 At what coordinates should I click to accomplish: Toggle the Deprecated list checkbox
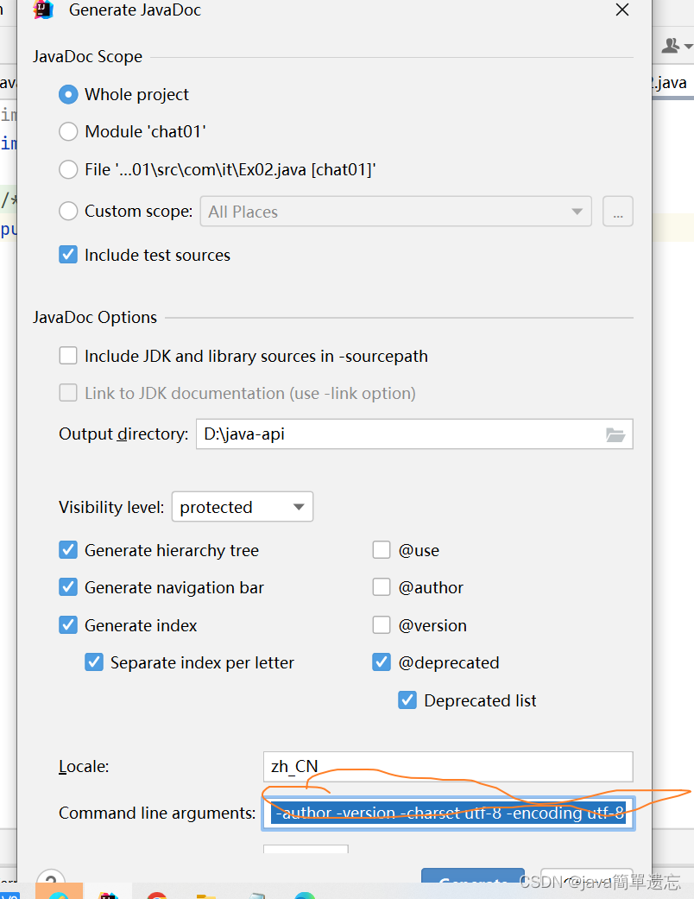pyautogui.click(x=407, y=700)
